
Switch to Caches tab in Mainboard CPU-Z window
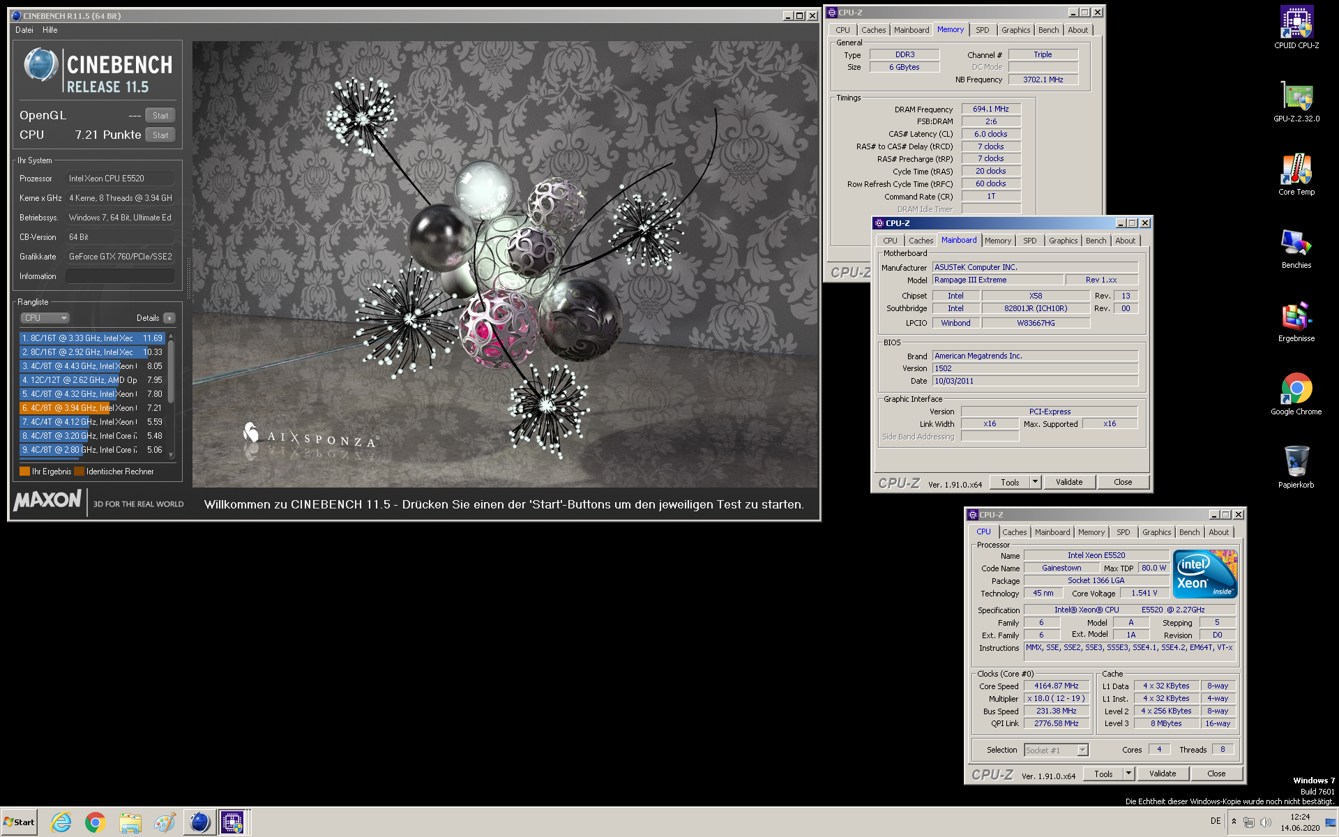tap(921, 241)
